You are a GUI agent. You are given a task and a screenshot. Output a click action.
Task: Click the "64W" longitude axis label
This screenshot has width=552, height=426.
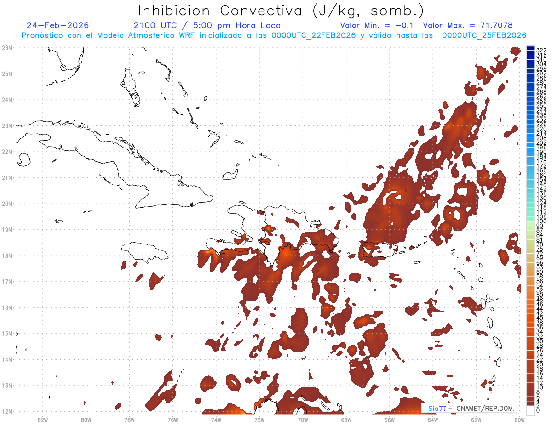pyautogui.click(x=433, y=419)
